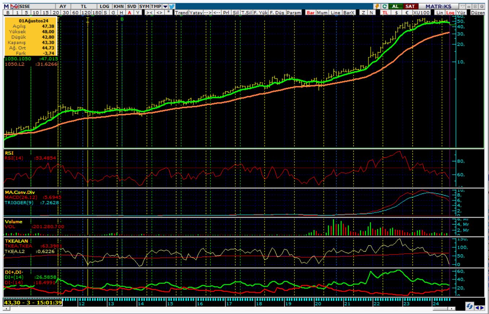Click the right navigation arrow at bottom right
Screen dimensions: 489x314
pos(482,308)
